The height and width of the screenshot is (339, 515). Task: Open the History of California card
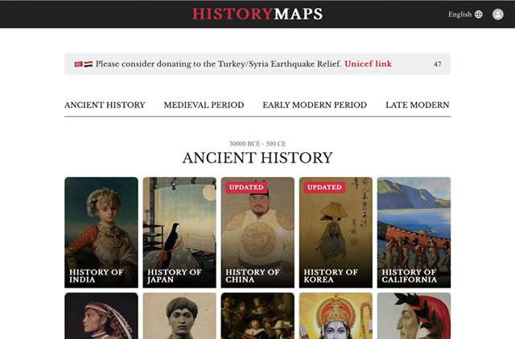[414, 233]
